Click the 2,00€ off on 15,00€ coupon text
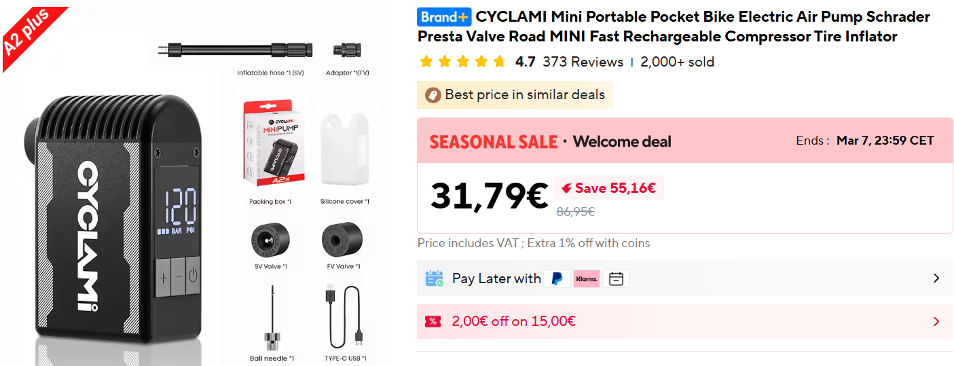The image size is (954, 366). pyautogui.click(x=513, y=322)
